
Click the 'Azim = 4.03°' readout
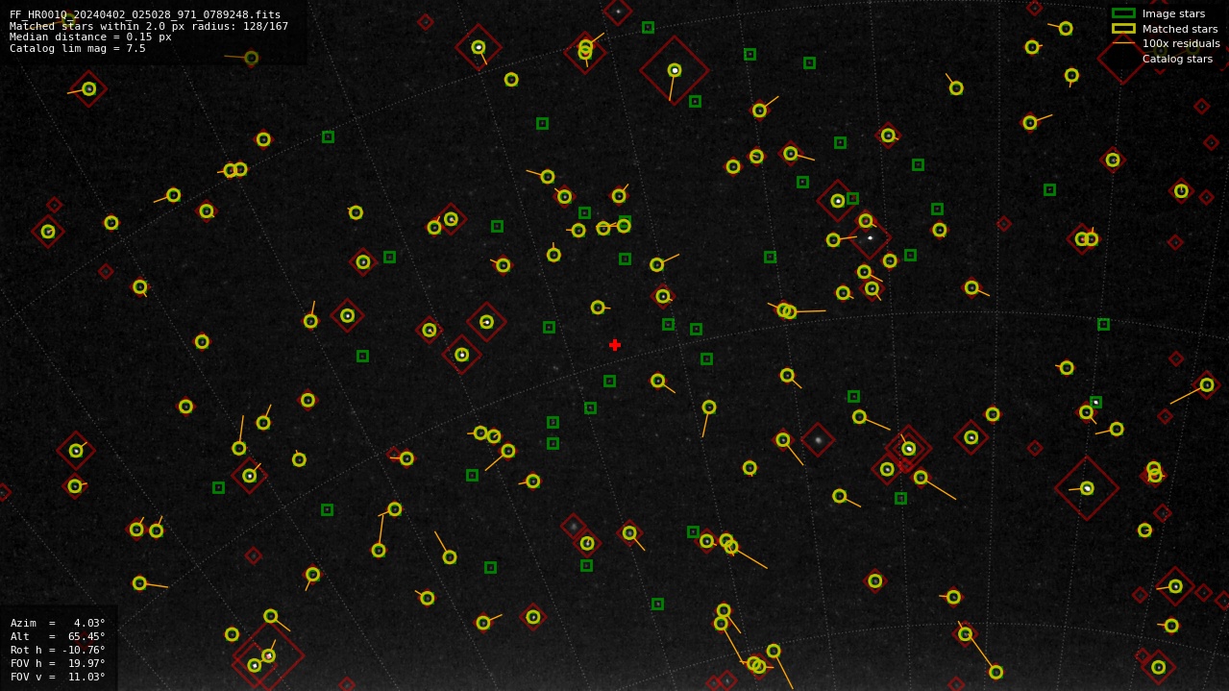click(x=58, y=624)
